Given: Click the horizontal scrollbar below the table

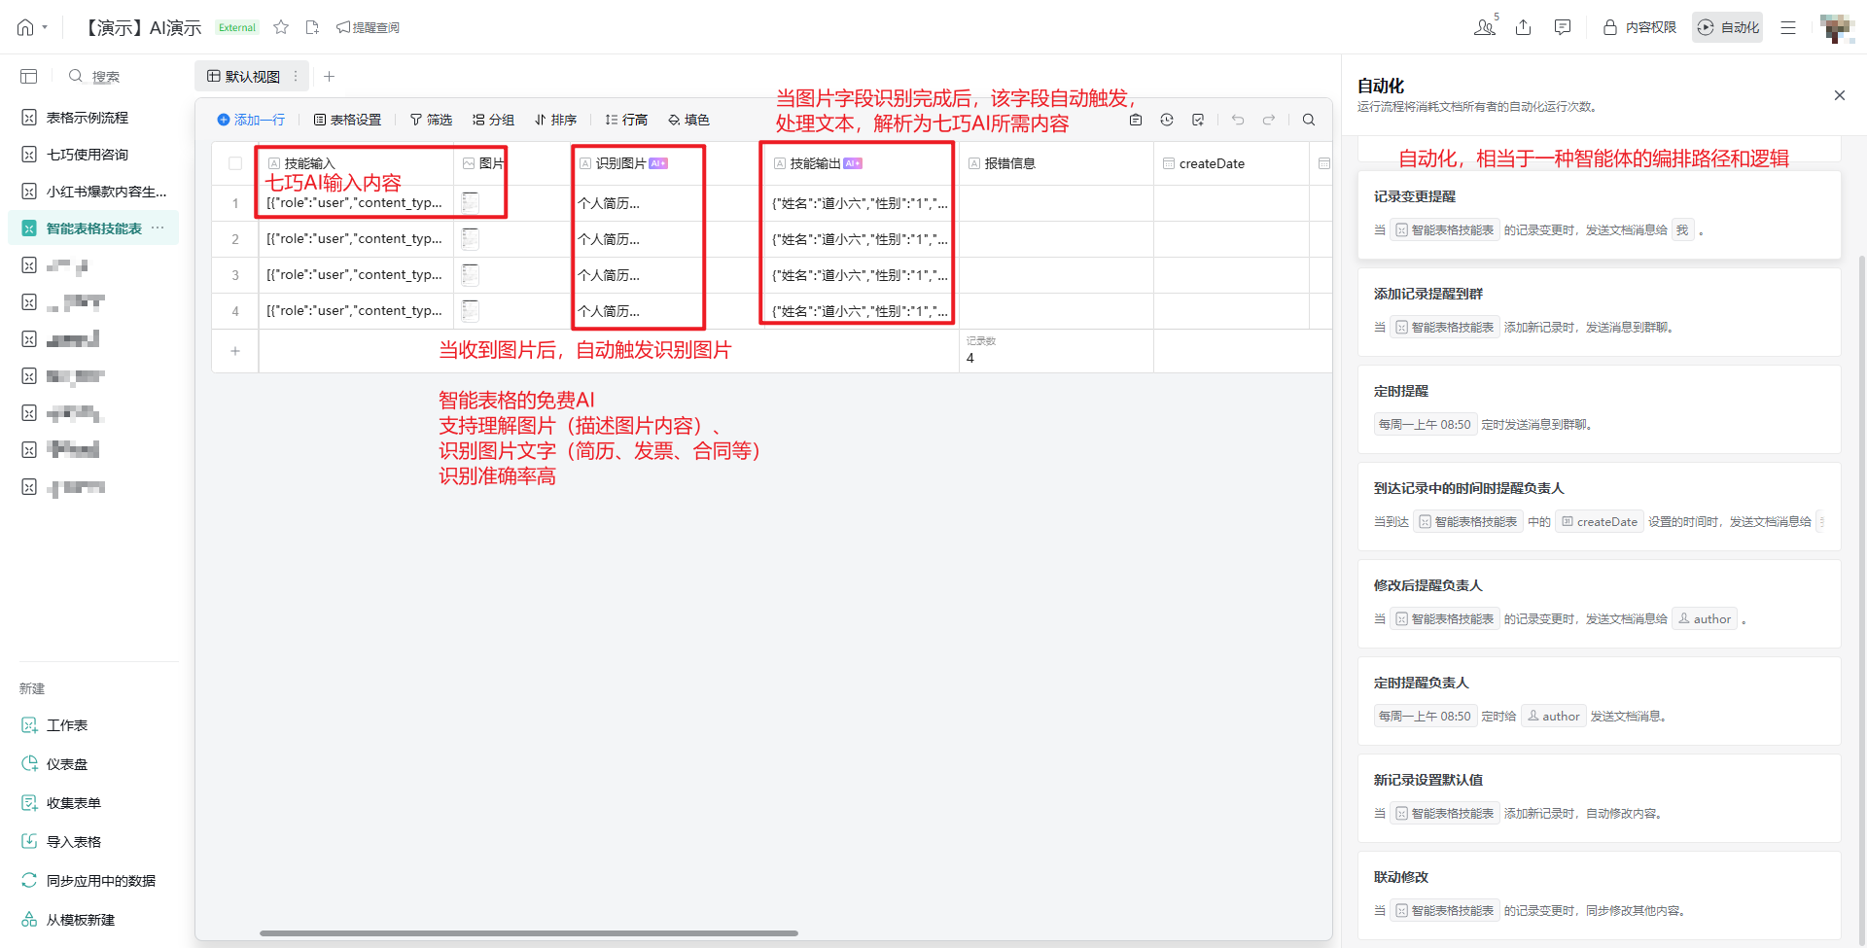Looking at the screenshot, I should click(528, 932).
